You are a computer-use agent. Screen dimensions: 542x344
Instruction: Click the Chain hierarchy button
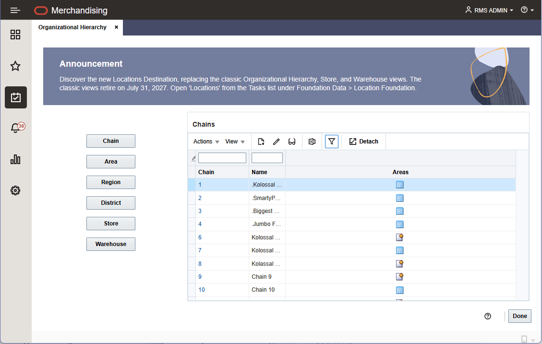[x=110, y=141]
